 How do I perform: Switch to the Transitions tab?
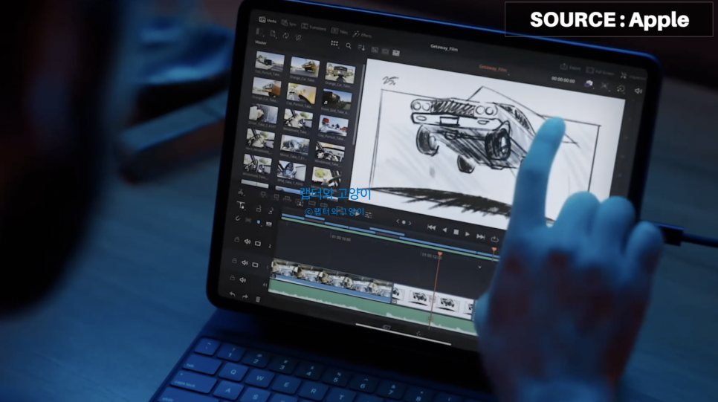pos(314,27)
